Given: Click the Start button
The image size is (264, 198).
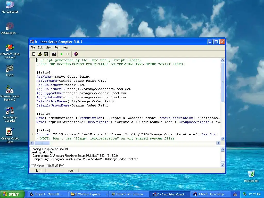Looking at the screenshot, I should [x=12, y=194].
